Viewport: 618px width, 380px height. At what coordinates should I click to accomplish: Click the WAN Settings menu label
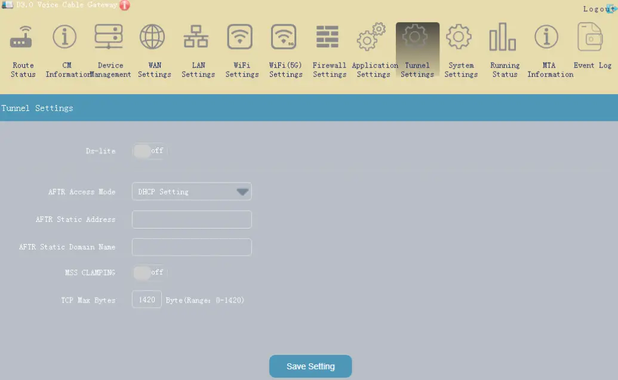pyautogui.click(x=155, y=70)
